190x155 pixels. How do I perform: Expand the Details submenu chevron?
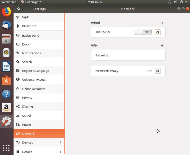[60, 152]
